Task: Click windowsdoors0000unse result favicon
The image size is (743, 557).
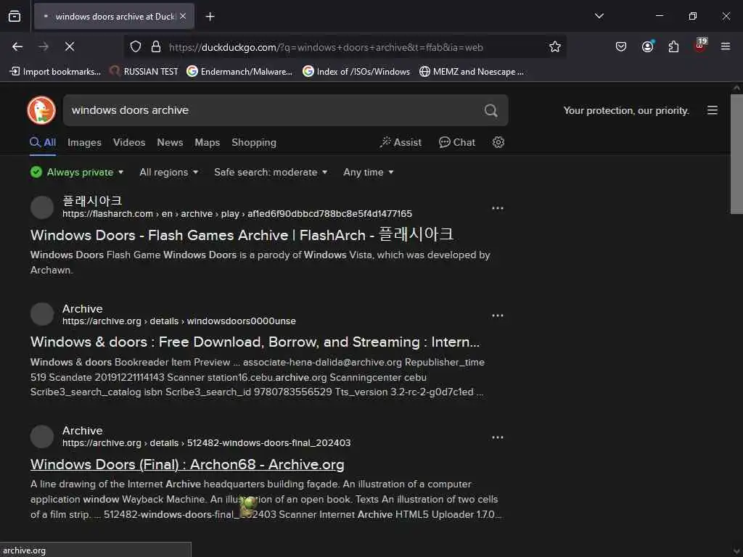Action: (x=41, y=315)
